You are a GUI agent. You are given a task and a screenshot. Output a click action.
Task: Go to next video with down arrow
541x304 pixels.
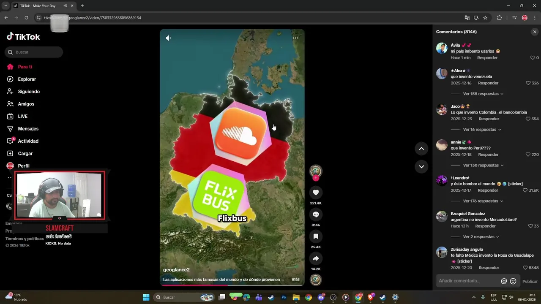coord(421,167)
